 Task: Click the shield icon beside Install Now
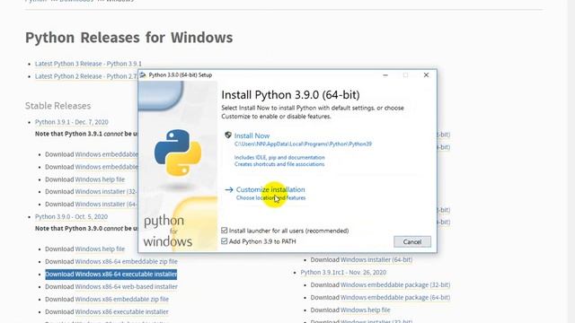[227, 135]
